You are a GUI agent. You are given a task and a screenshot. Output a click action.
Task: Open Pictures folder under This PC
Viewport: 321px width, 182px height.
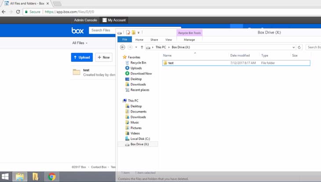pos(136,128)
